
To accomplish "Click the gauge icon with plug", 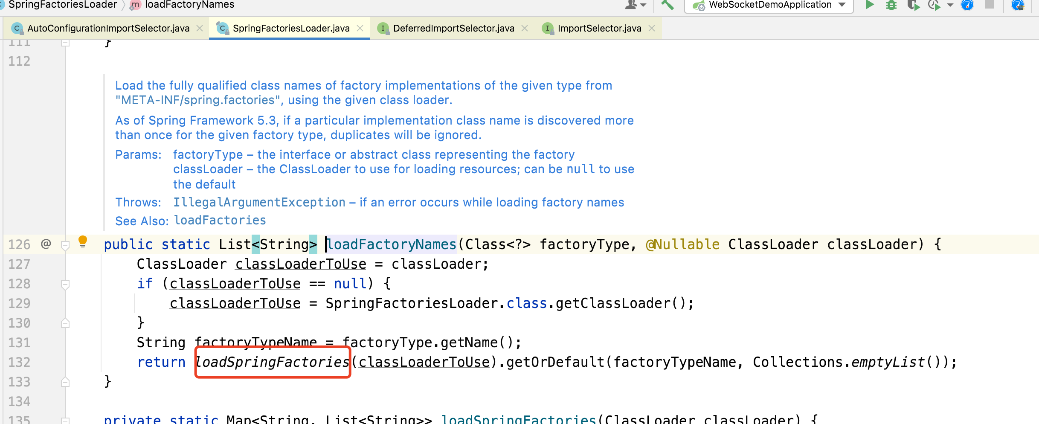I will 1019,5.
